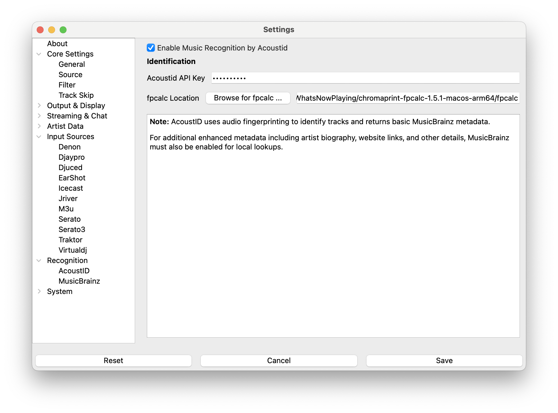Screen dimensions: 558x413
Task: Click the Browse for fpcalc button
Action: [x=248, y=98]
